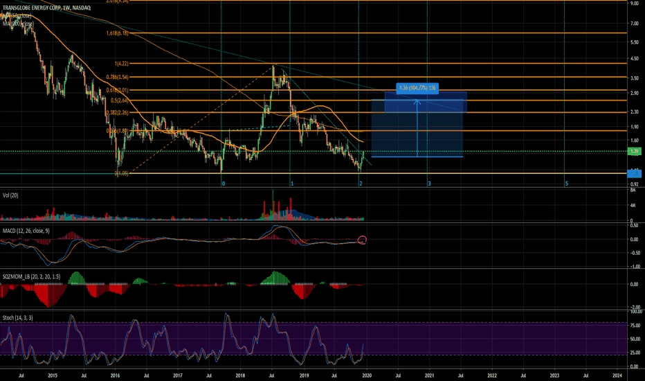Click 5.50 on the price axis

[635, 43]
